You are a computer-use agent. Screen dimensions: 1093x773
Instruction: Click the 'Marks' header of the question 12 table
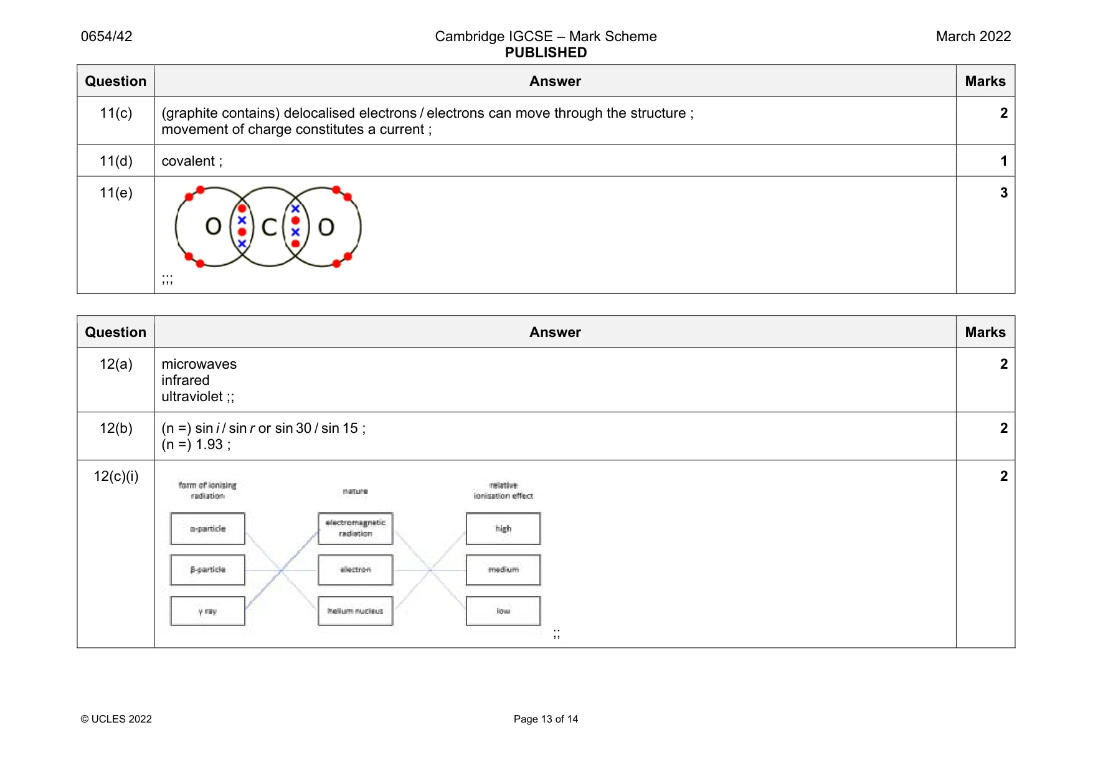(985, 332)
